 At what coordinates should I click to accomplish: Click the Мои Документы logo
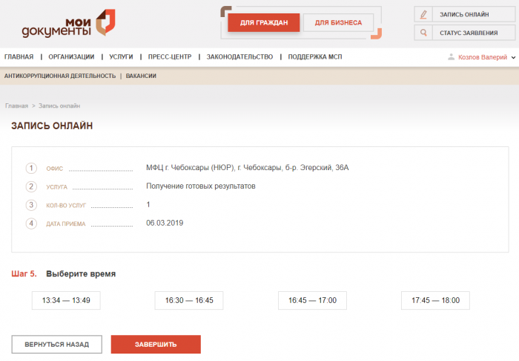[x=68, y=24]
